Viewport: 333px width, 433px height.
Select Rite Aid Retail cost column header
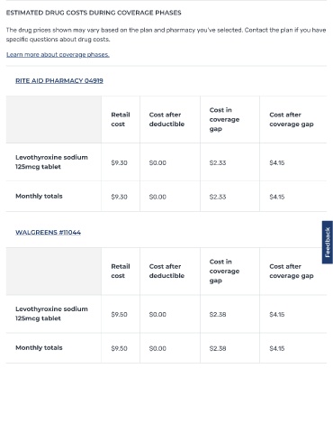click(121, 119)
